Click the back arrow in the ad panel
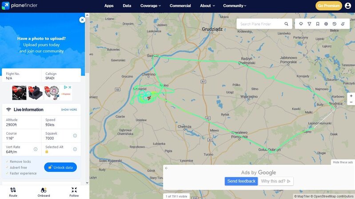Screen dimensions: 355x199 click(x=167, y=168)
